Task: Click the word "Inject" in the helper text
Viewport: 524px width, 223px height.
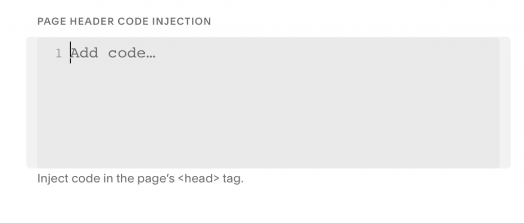Action: coord(50,180)
